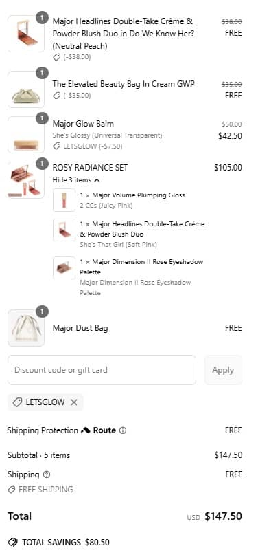Click the Elevated Beauty Bag thumbnail
Screen dimensions: 258x557
26,89
